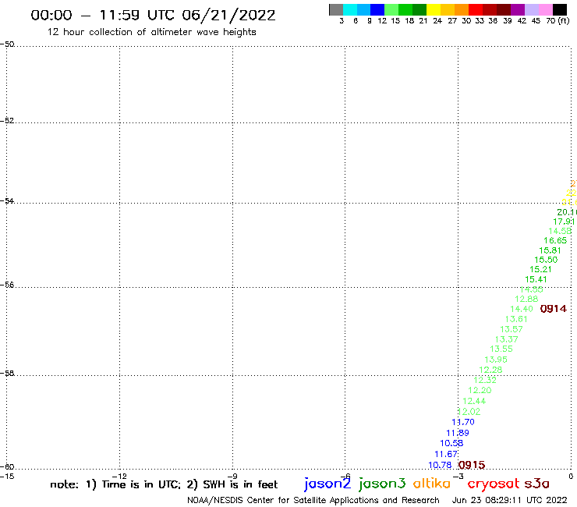Screen dimensions: 577x507
Task: Click the 'cryosat' satellite label
Action: 494,484
